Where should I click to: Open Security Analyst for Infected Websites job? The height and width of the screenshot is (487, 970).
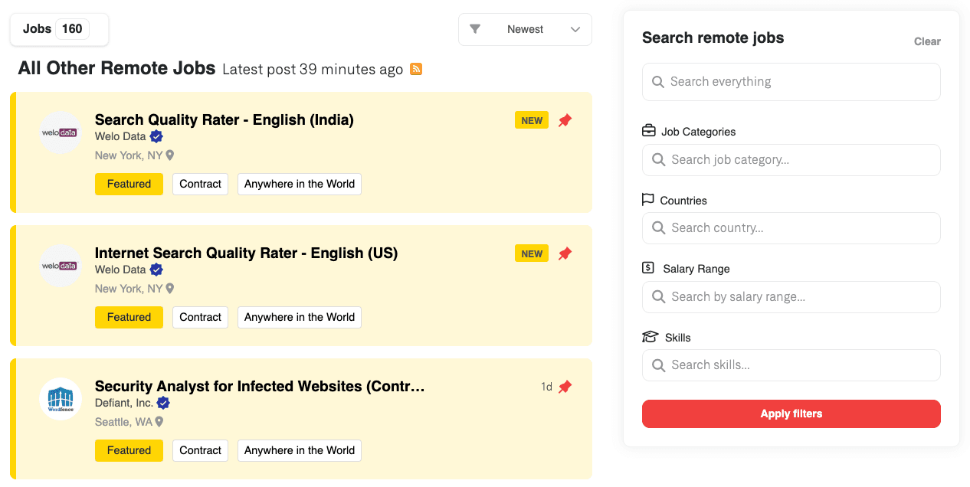[x=260, y=387]
